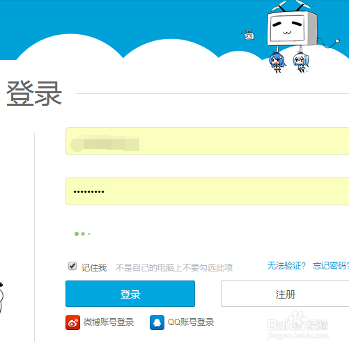This screenshot has height=348, width=349.
Task: Click the 记住我 label text
Action: [94, 268]
